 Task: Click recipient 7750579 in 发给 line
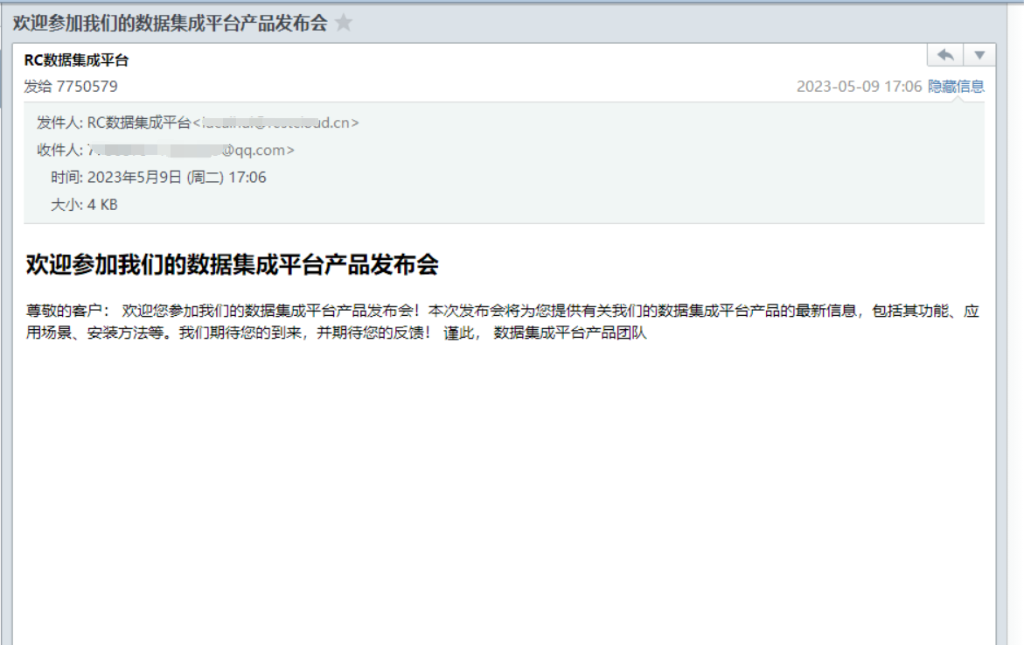[x=87, y=87]
